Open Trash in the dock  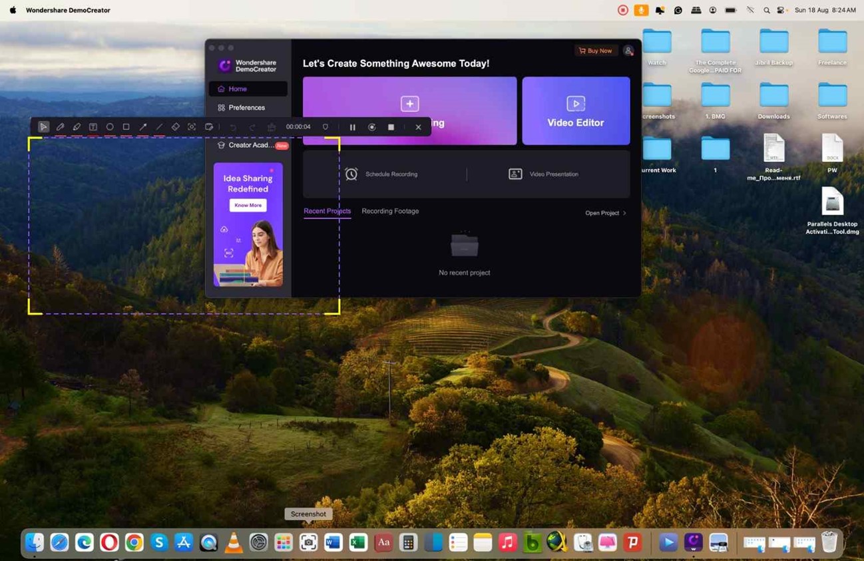click(x=829, y=542)
